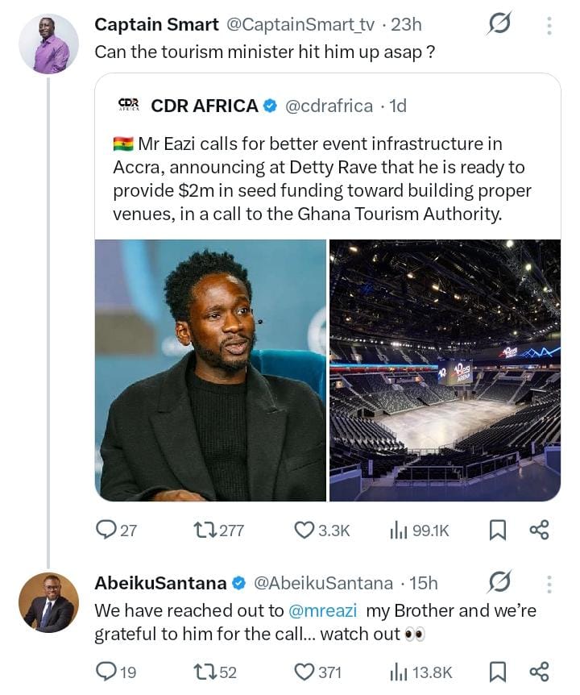Like Captain Smart's tweet
This screenshot has width=580, height=695.
click(304, 530)
